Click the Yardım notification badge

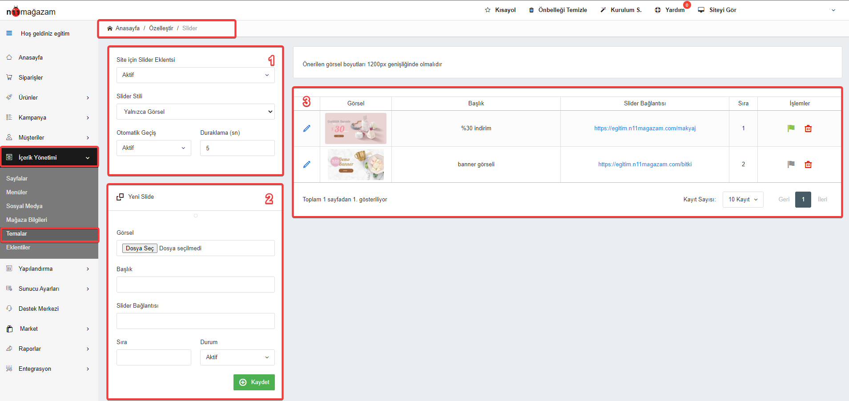687,5
